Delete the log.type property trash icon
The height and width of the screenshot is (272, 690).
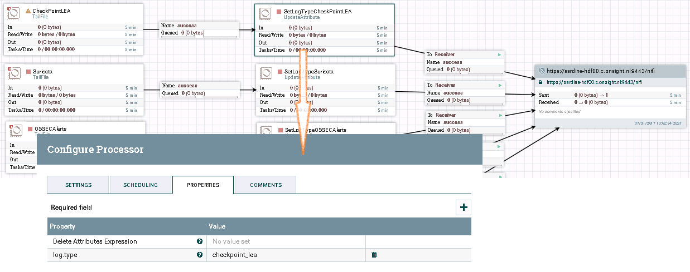click(x=374, y=255)
